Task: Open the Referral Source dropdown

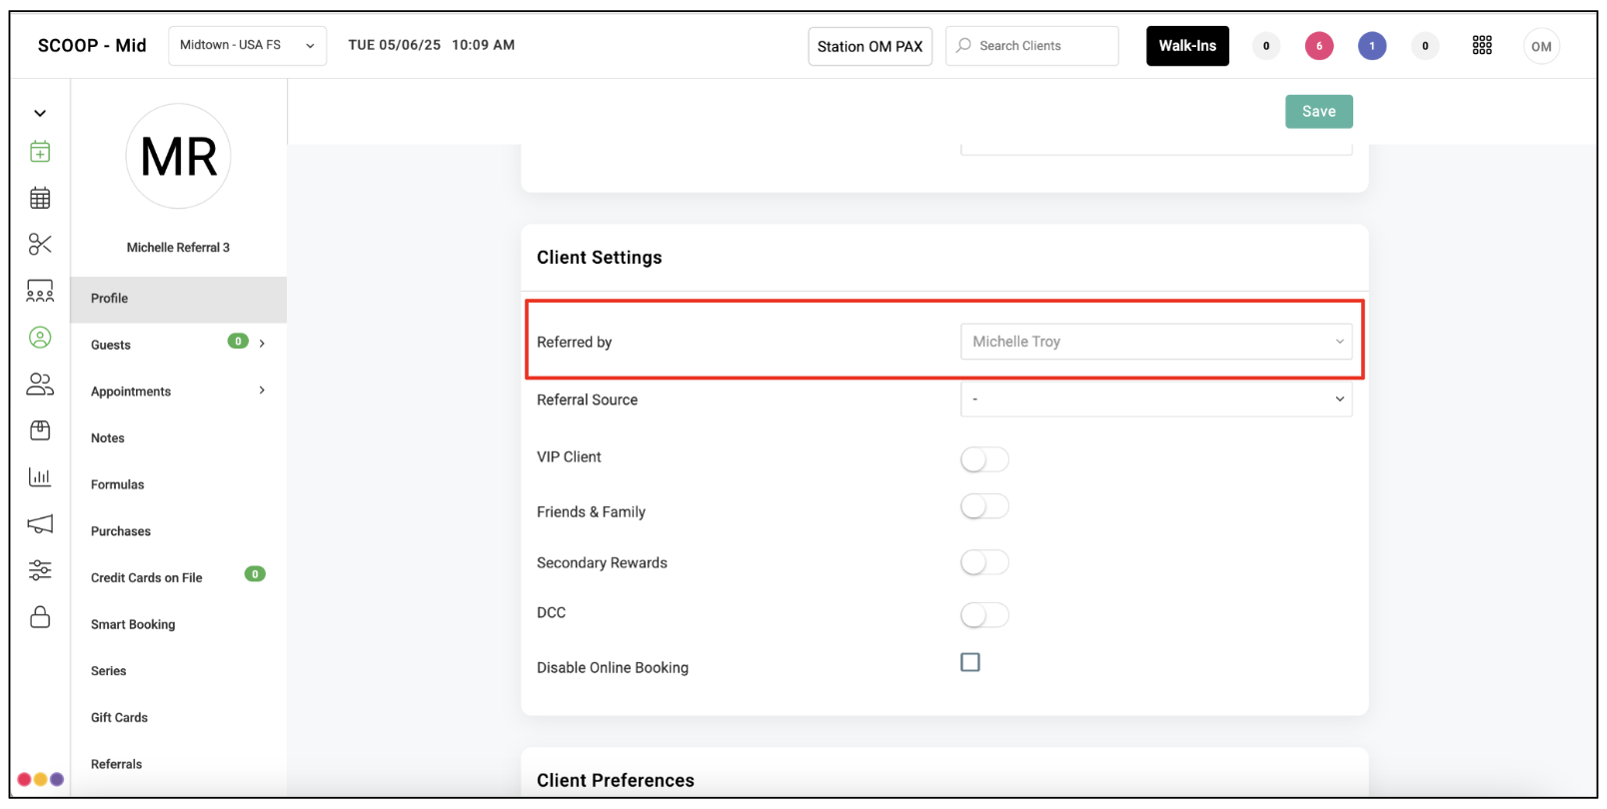Action: pyautogui.click(x=1156, y=399)
